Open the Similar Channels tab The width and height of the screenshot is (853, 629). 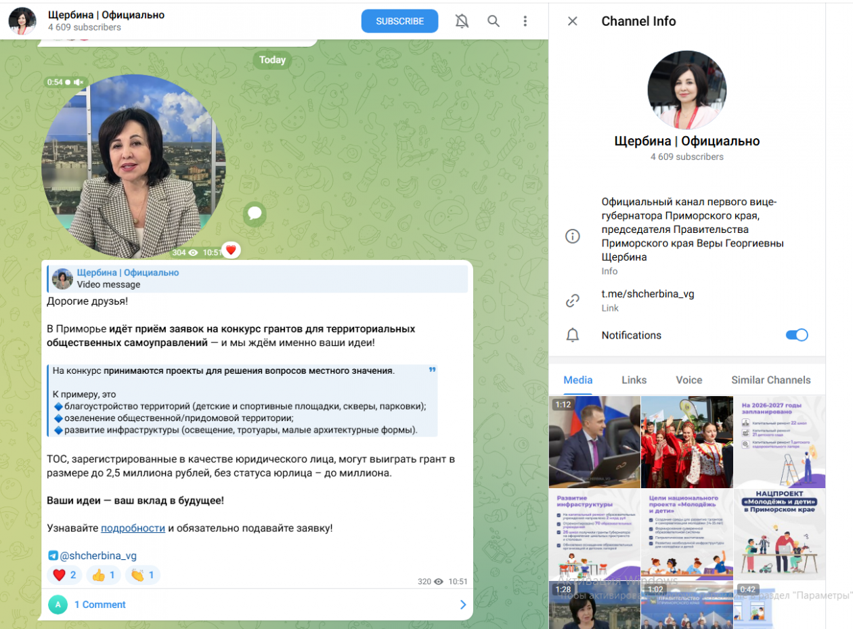770,380
